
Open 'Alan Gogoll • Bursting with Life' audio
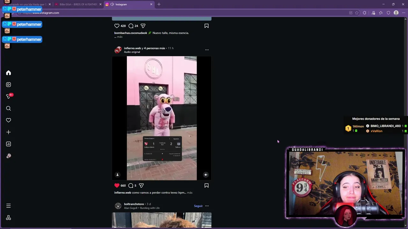pos(142,208)
